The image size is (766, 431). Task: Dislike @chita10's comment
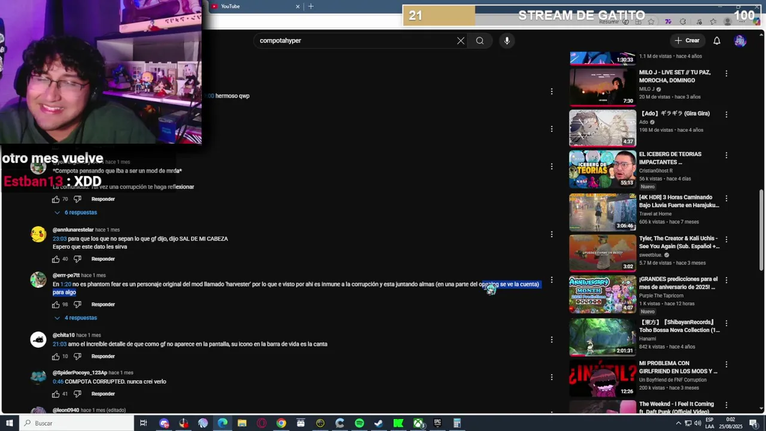(77, 357)
